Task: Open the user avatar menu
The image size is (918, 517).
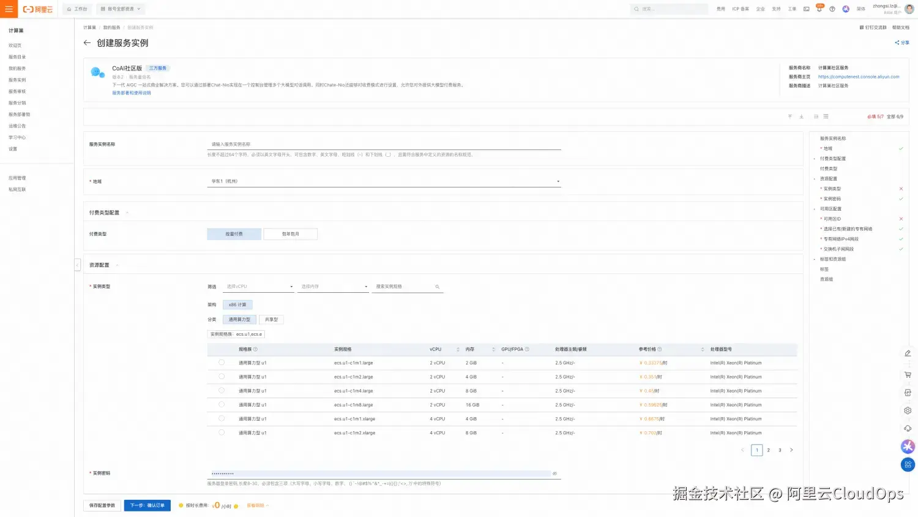Action: (909, 9)
